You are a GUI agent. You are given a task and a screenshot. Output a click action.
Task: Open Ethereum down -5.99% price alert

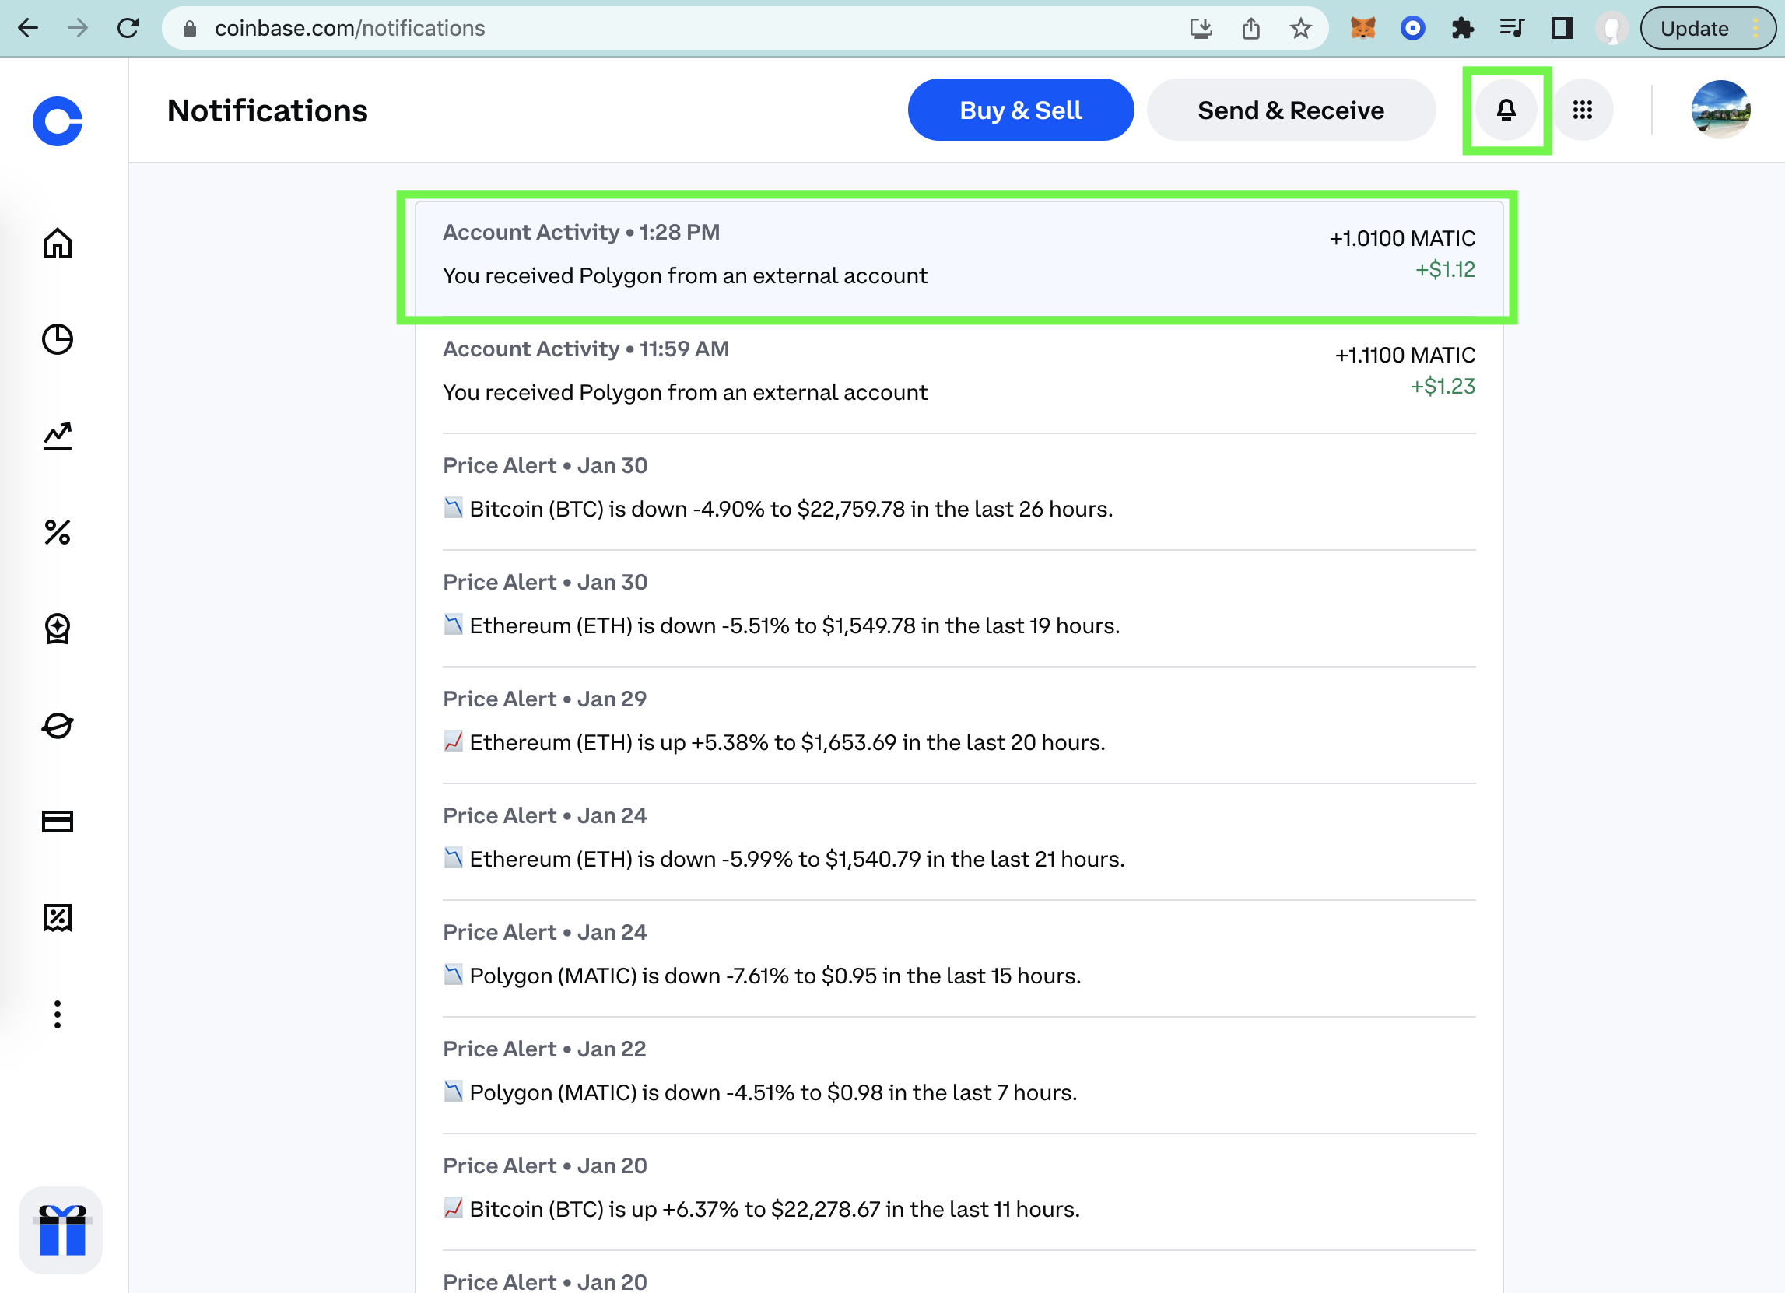pos(959,840)
